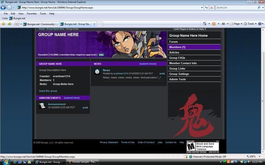Open the Windows Start orb
The width and height of the screenshot is (265, 165).
pos(6,162)
